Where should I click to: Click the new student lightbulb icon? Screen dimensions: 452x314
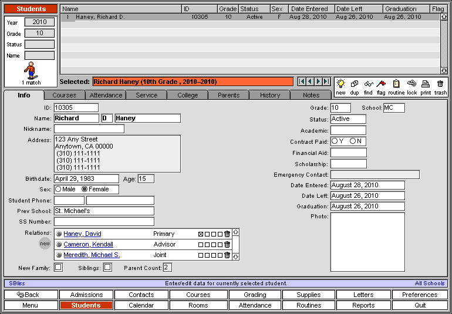pyautogui.click(x=340, y=84)
